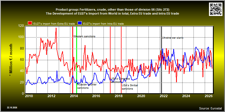This screenshot has width=225, height=112.
Task: Select the 'EU27's import from Intra EU trade' legend label
Action: 103,24
